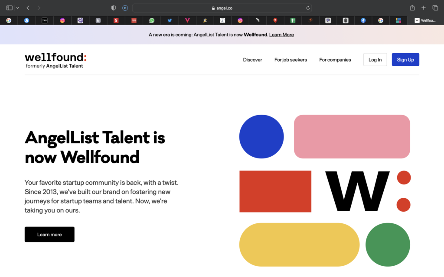Image resolution: width=444 pixels, height=277 pixels.
Task: Open the For companies menu
Action: point(335,60)
